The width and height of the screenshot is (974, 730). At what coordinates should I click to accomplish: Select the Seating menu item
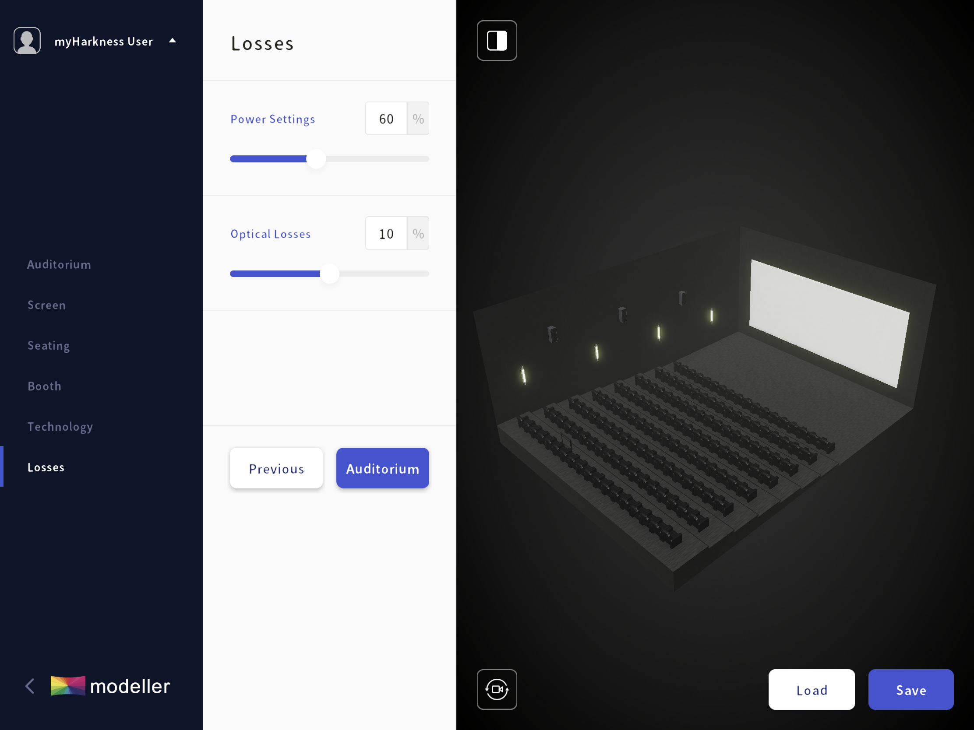(48, 345)
